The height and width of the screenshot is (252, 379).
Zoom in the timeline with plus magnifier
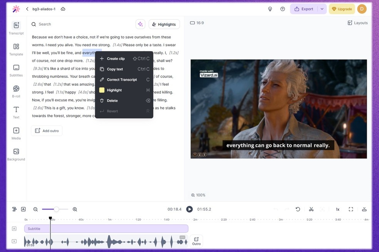click(75, 210)
